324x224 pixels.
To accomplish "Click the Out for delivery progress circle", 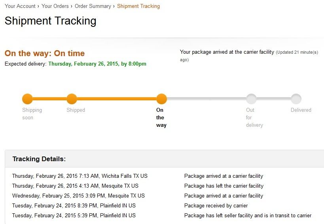I will point(251,99).
